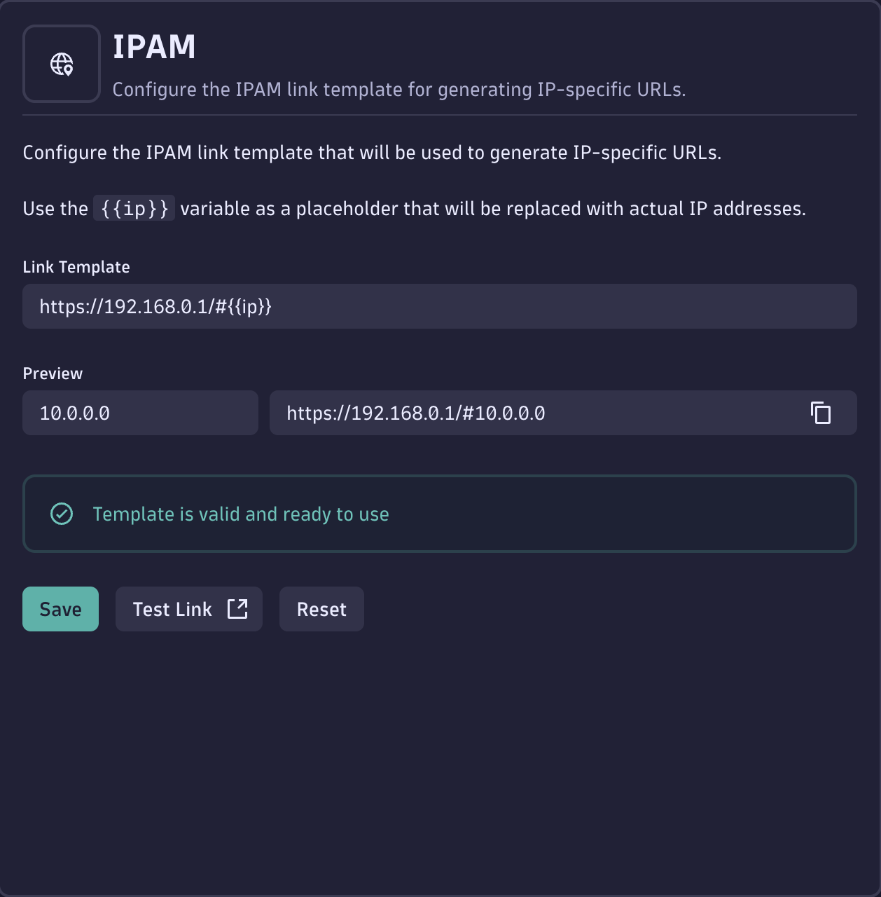This screenshot has height=897, width=881.
Task: Select the IPAM heading text
Action: click(x=155, y=47)
